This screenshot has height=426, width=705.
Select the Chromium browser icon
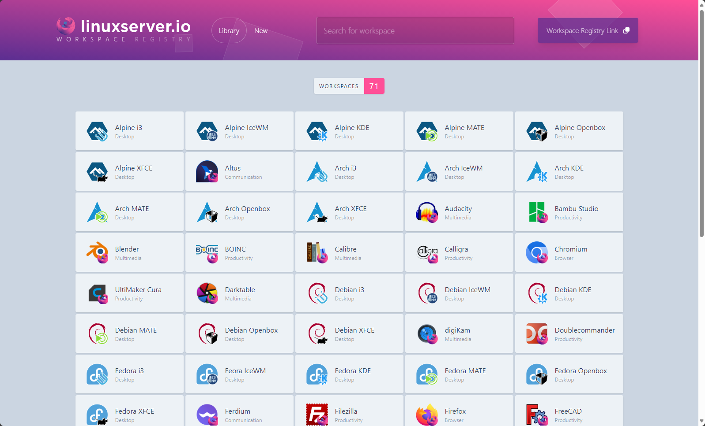click(x=537, y=252)
